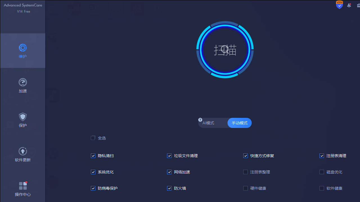Open the toolbox icon at top right

click(358, 5)
